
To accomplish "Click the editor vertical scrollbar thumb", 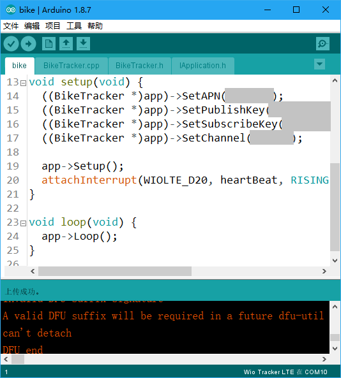I will click(335, 207).
